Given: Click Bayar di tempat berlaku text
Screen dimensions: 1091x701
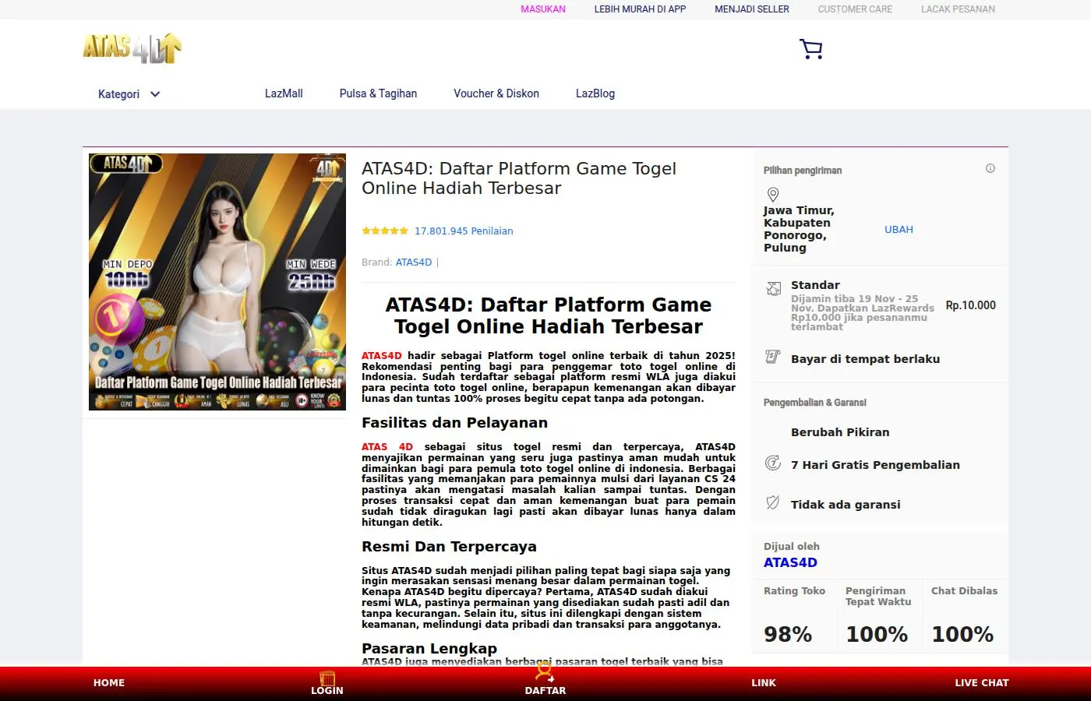Looking at the screenshot, I should [865, 359].
